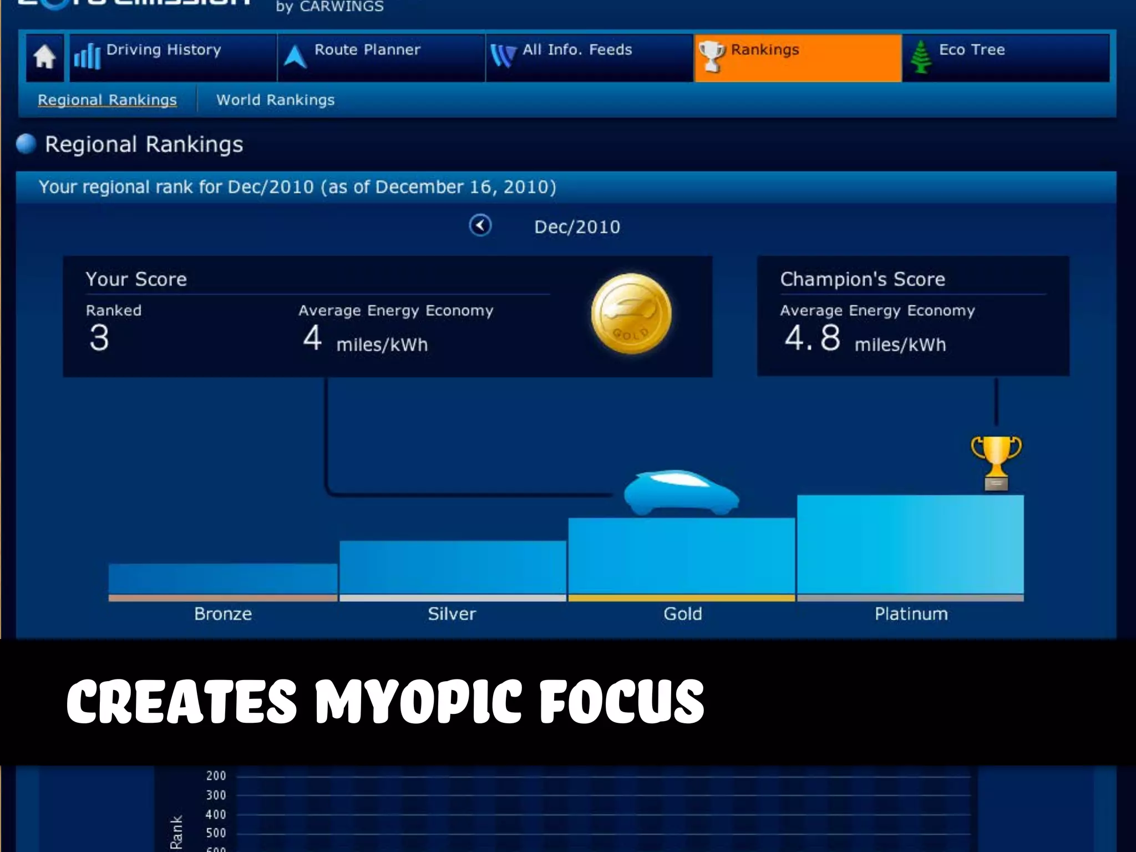This screenshot has width=1136, height=852.
Task: Click the 'Your regional rank for Dec/2010' banner
Action: [x=566, y=187]
